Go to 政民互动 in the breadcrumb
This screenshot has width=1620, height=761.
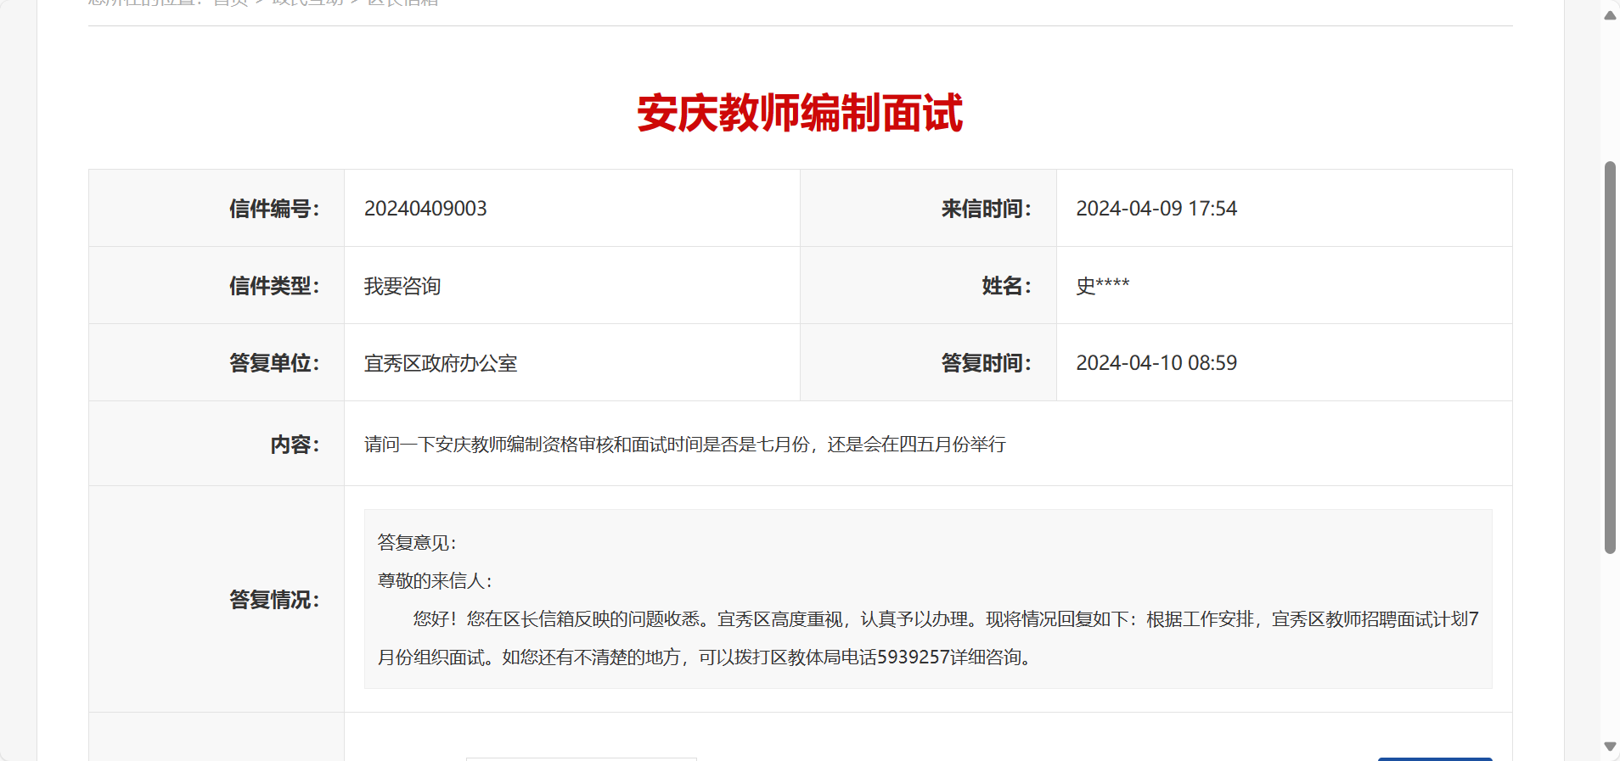pos(307,3)
